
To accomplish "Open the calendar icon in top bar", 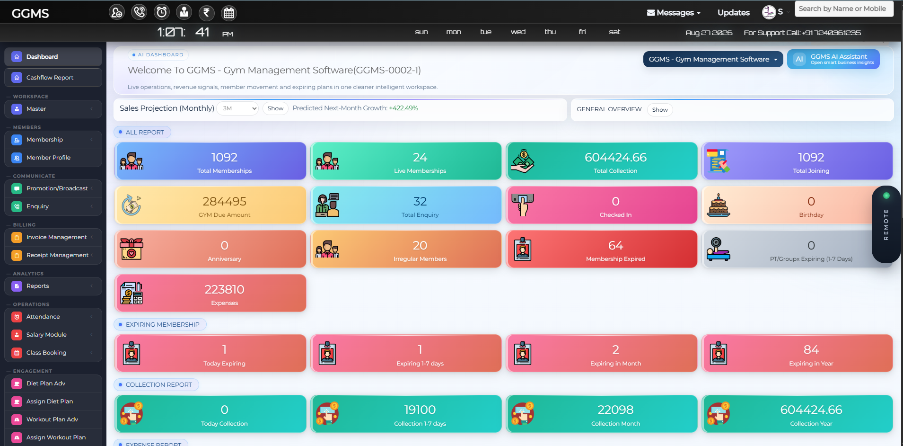I will pos(229,13).
